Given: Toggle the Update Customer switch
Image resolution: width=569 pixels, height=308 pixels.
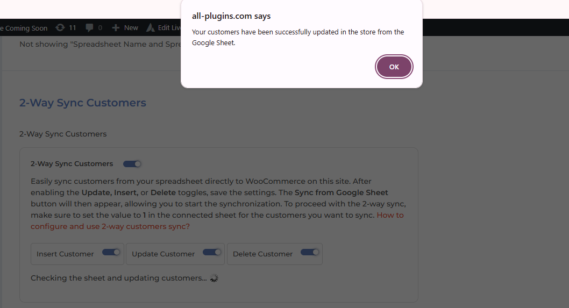Looking at the screenshot, I should tap(212, 252).
